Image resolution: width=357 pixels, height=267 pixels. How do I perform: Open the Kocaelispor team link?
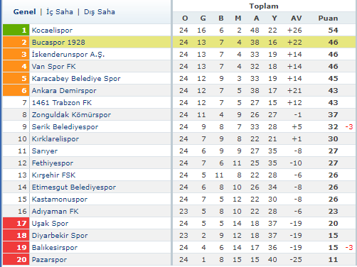pyautogui.click(x=52, y=31)
